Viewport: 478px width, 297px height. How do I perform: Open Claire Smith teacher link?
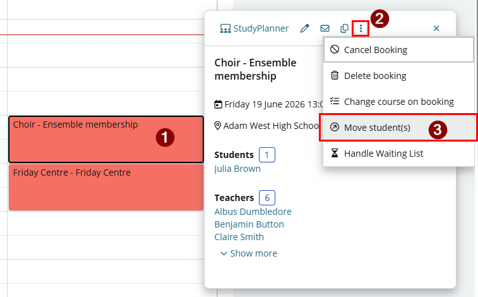click(239, 237)
